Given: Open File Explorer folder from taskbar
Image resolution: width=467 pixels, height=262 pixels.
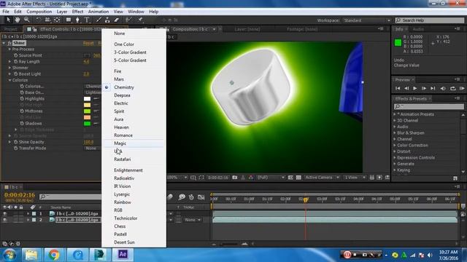Looking at the screenshot, I should pos(31,255).
